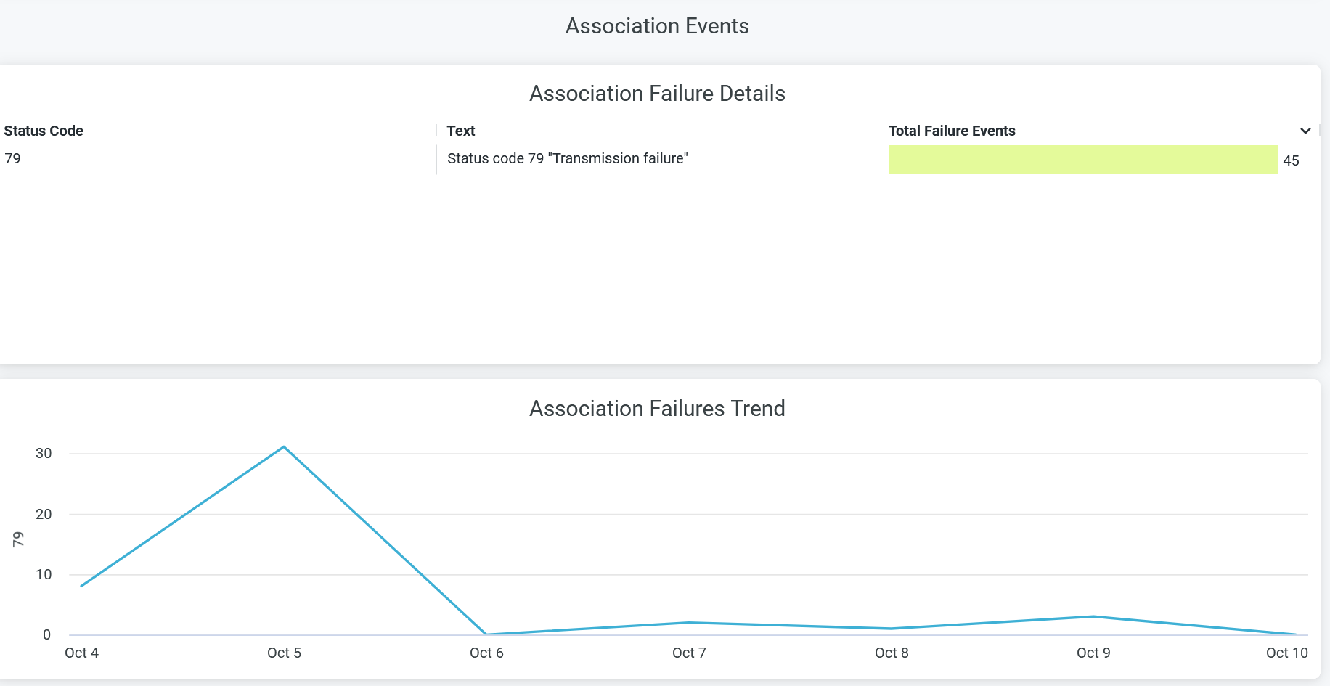Sort by the Status Code column header
This screenshot has height=686, width=1330.
pyautogui.click(x=44, y=131)
